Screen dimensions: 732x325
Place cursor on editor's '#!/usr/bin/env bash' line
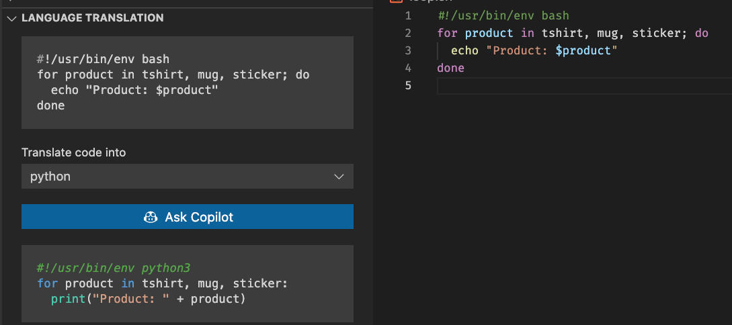click(503, 16)
